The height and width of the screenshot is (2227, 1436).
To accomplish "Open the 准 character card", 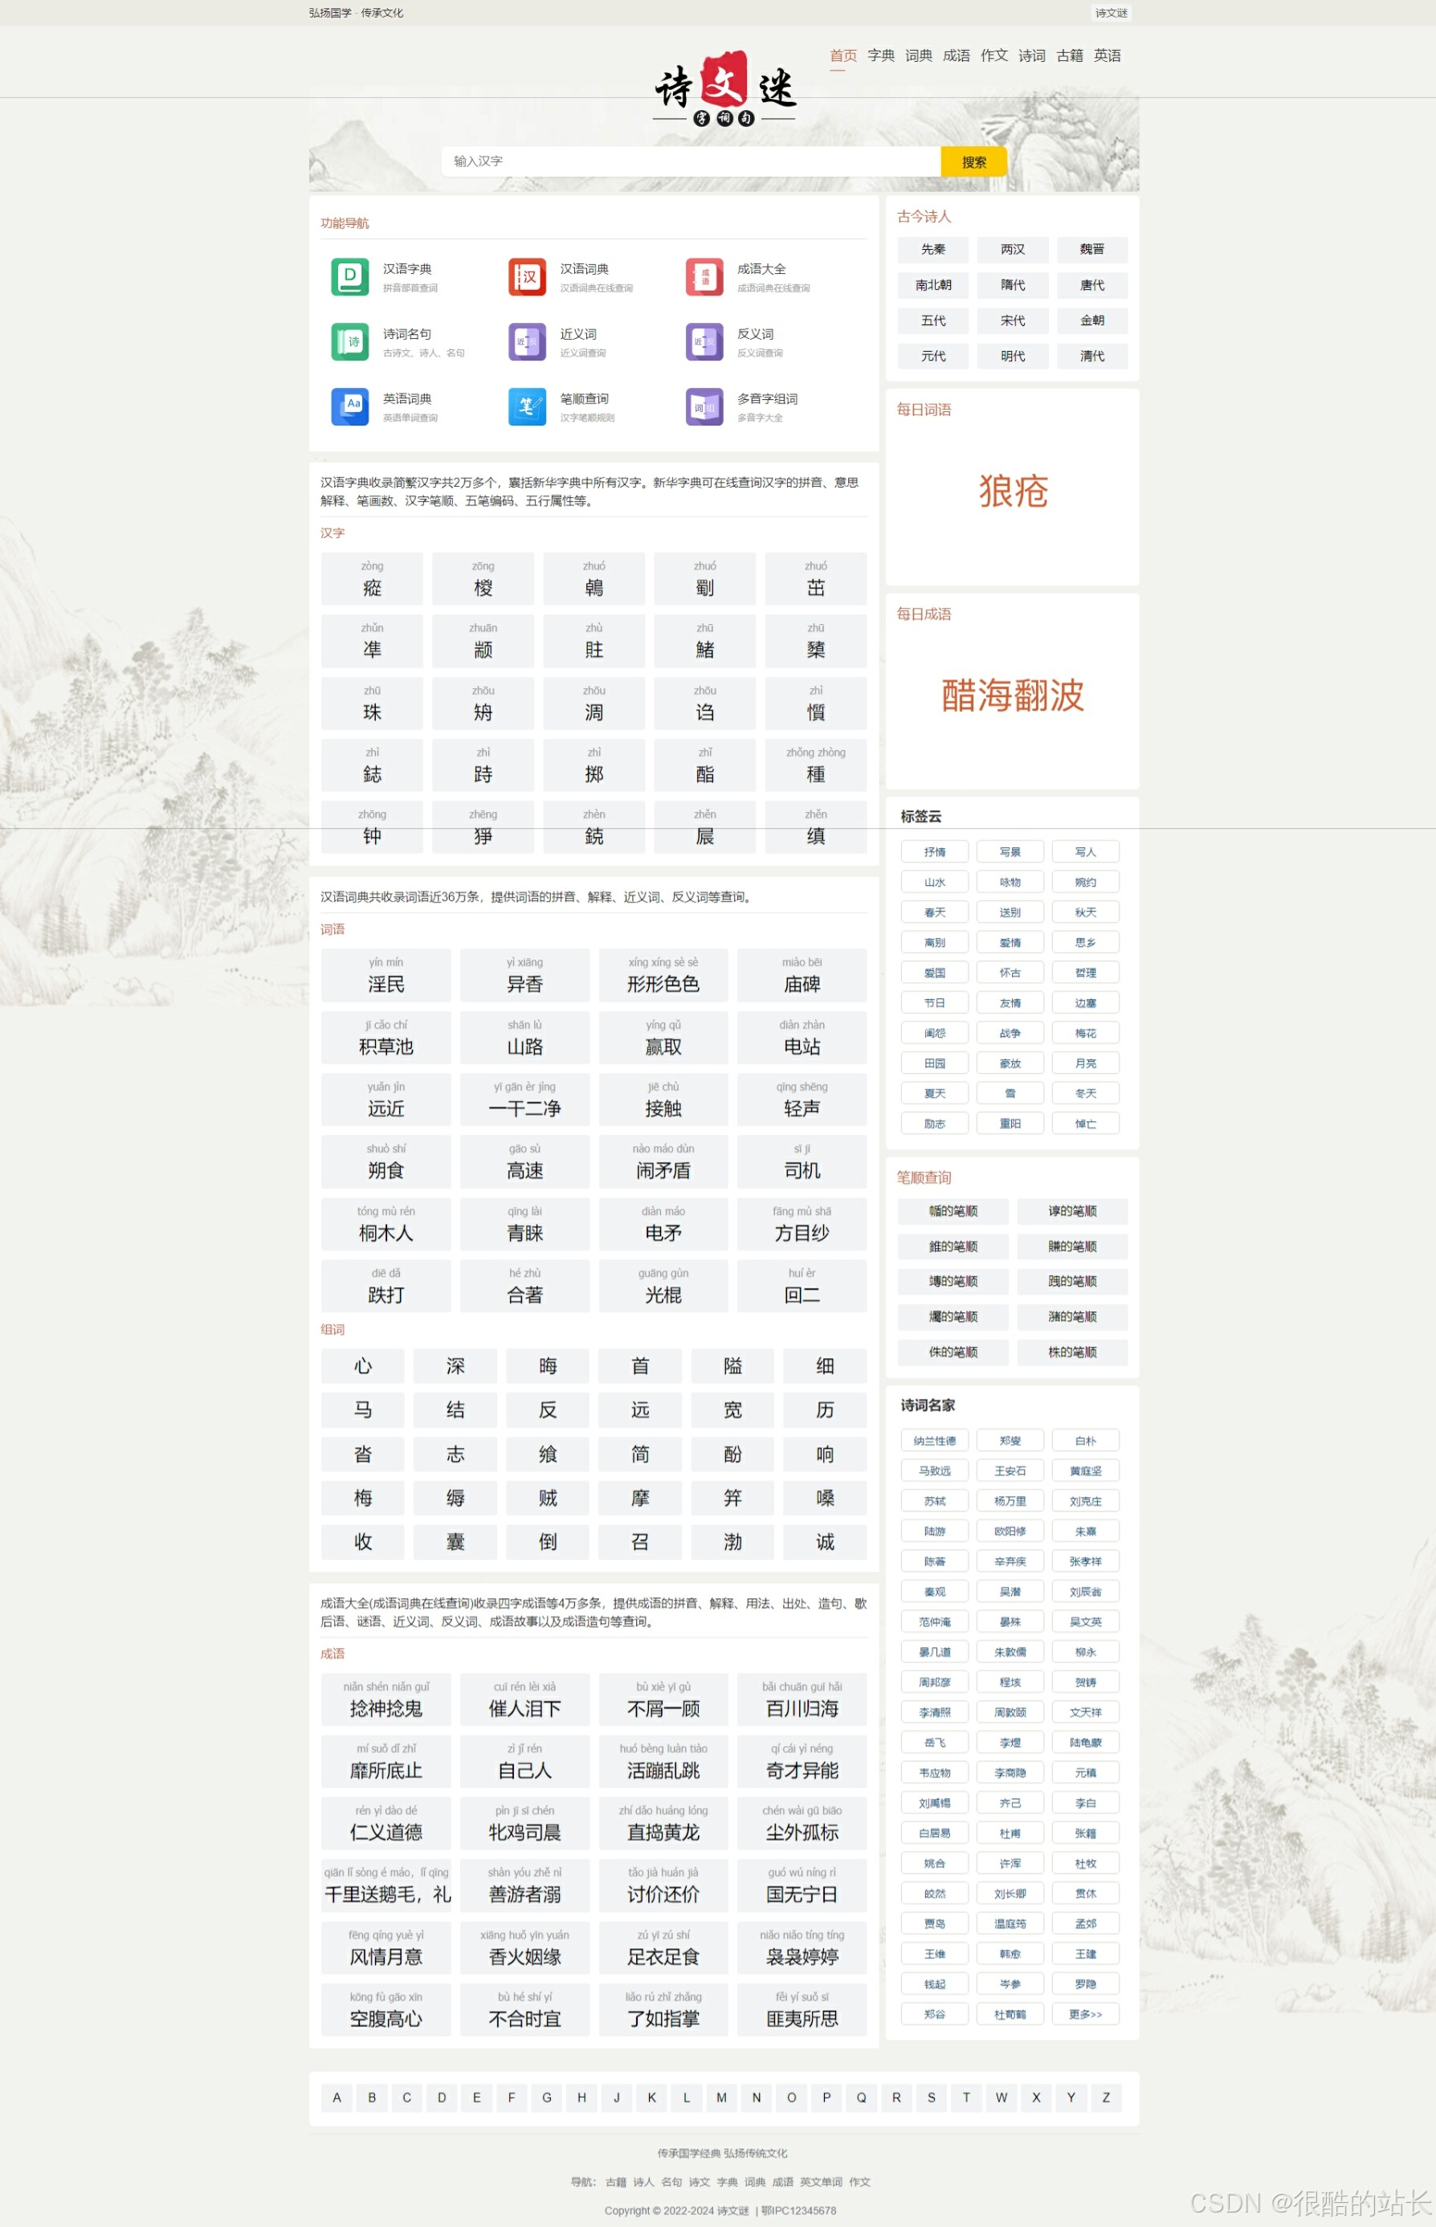I will point(372,640).
